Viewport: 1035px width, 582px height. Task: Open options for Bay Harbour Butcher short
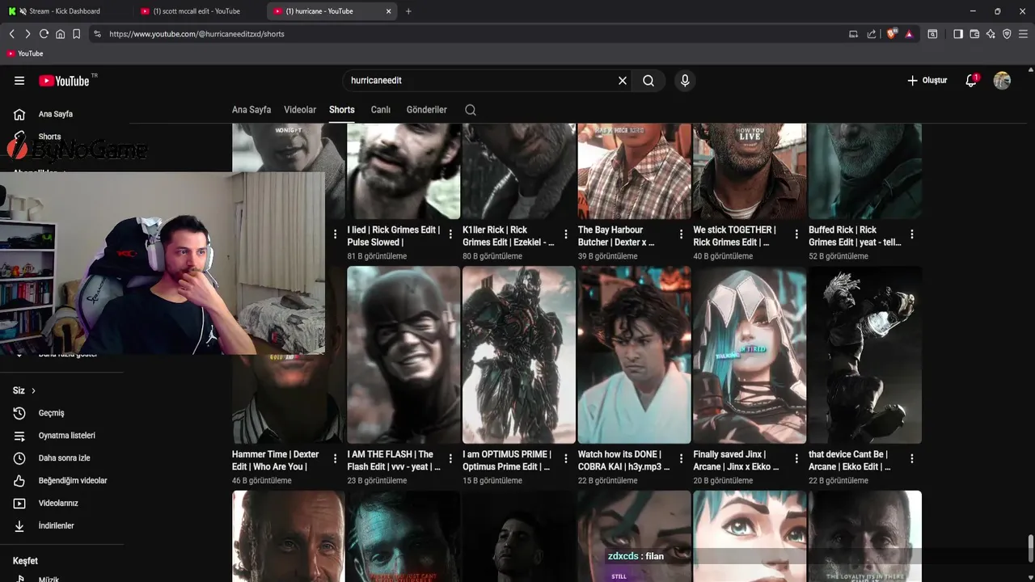point(682,234)
